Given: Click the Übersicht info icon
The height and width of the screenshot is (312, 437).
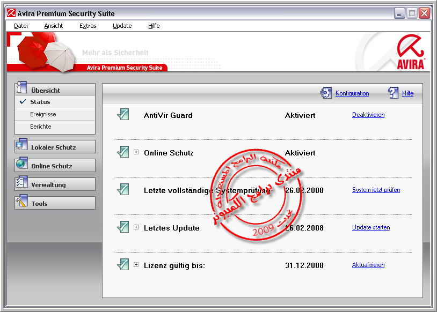Looking at the screenshot, I should coord(21,87).
